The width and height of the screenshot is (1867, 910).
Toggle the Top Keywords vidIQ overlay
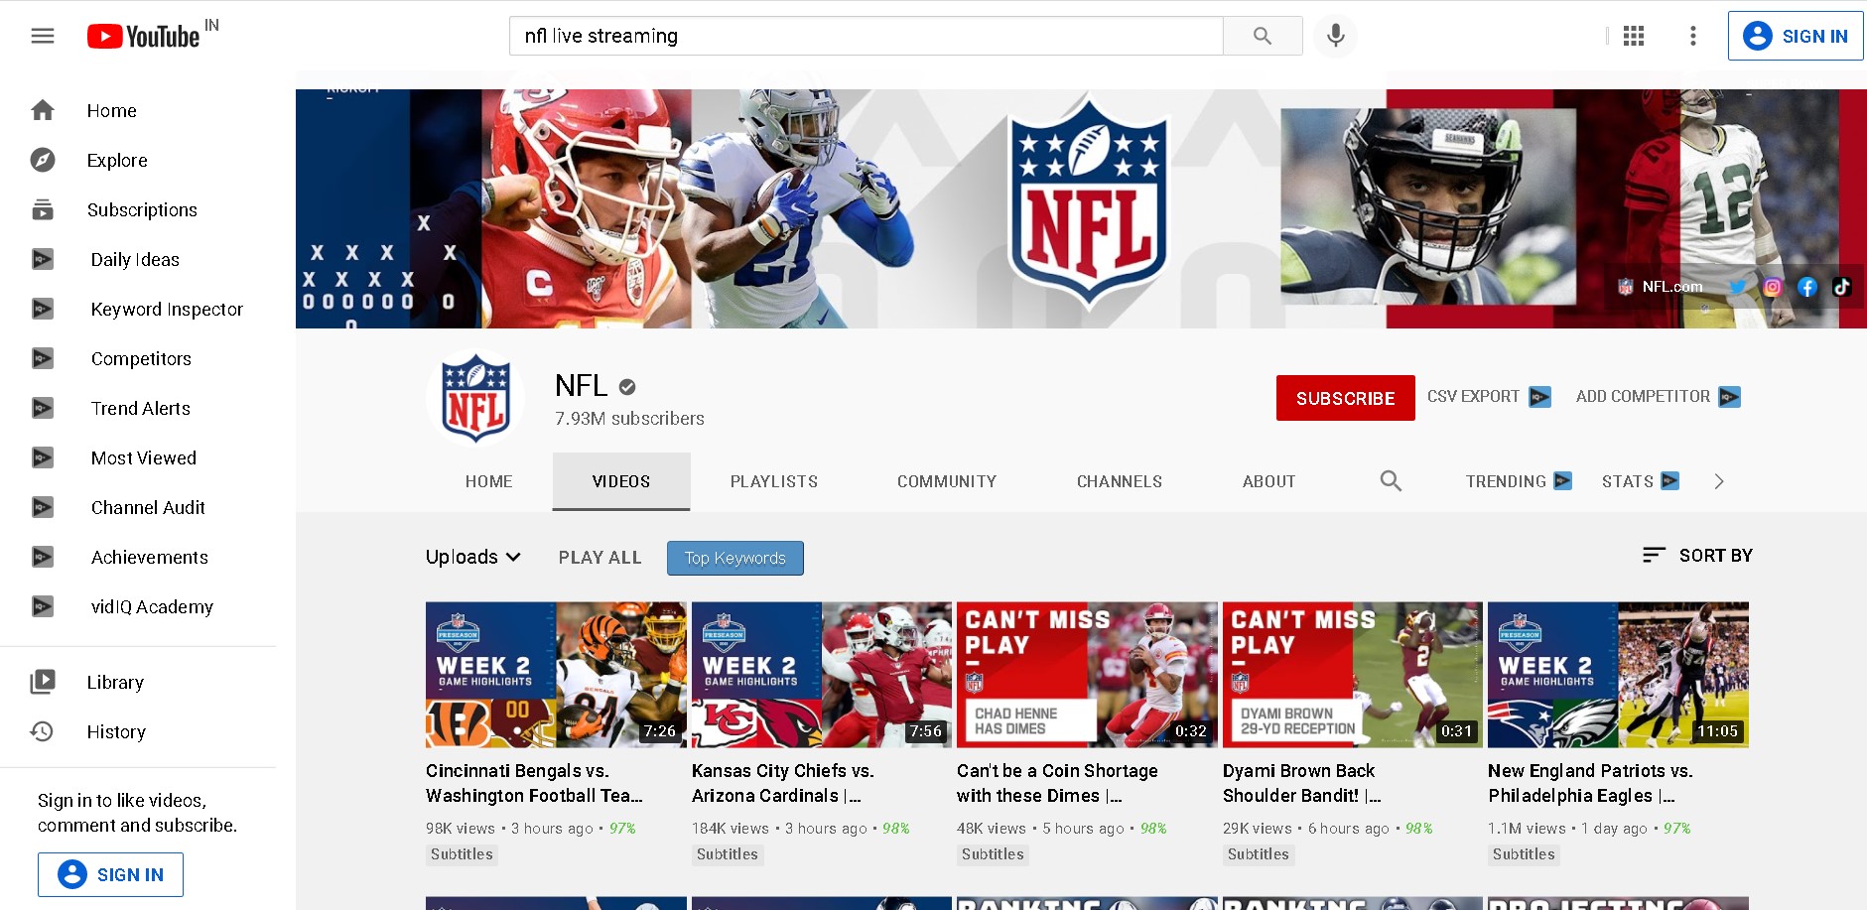tap(734, 558)
